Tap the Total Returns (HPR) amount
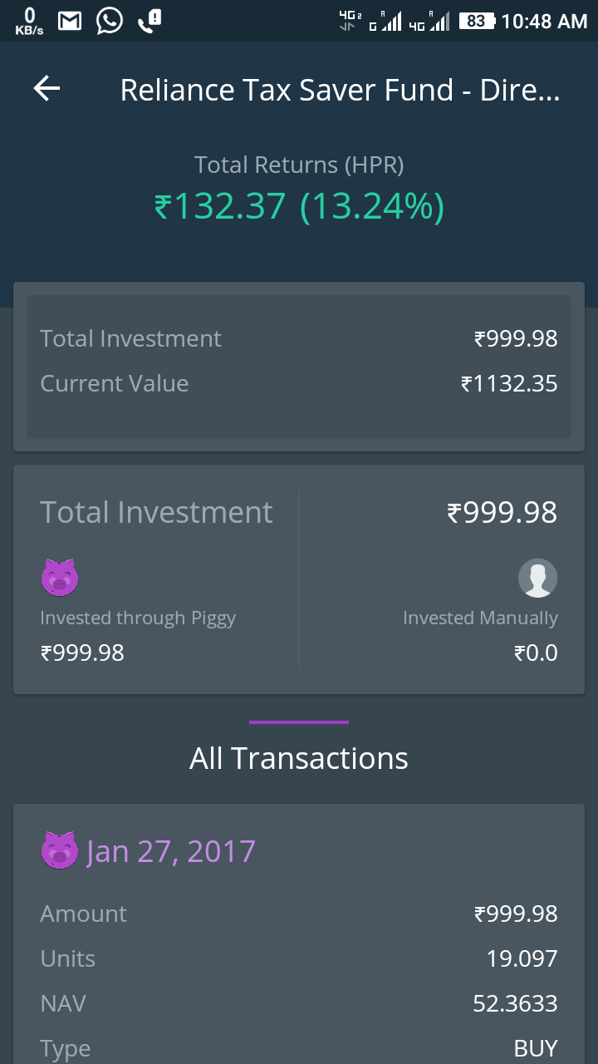 coord(299,206)
